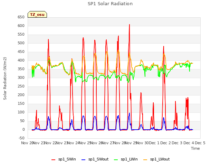Viewport: 221px width, 166px height.
Task: Click the TZ_osu annotation label
Action: point(37,15)
